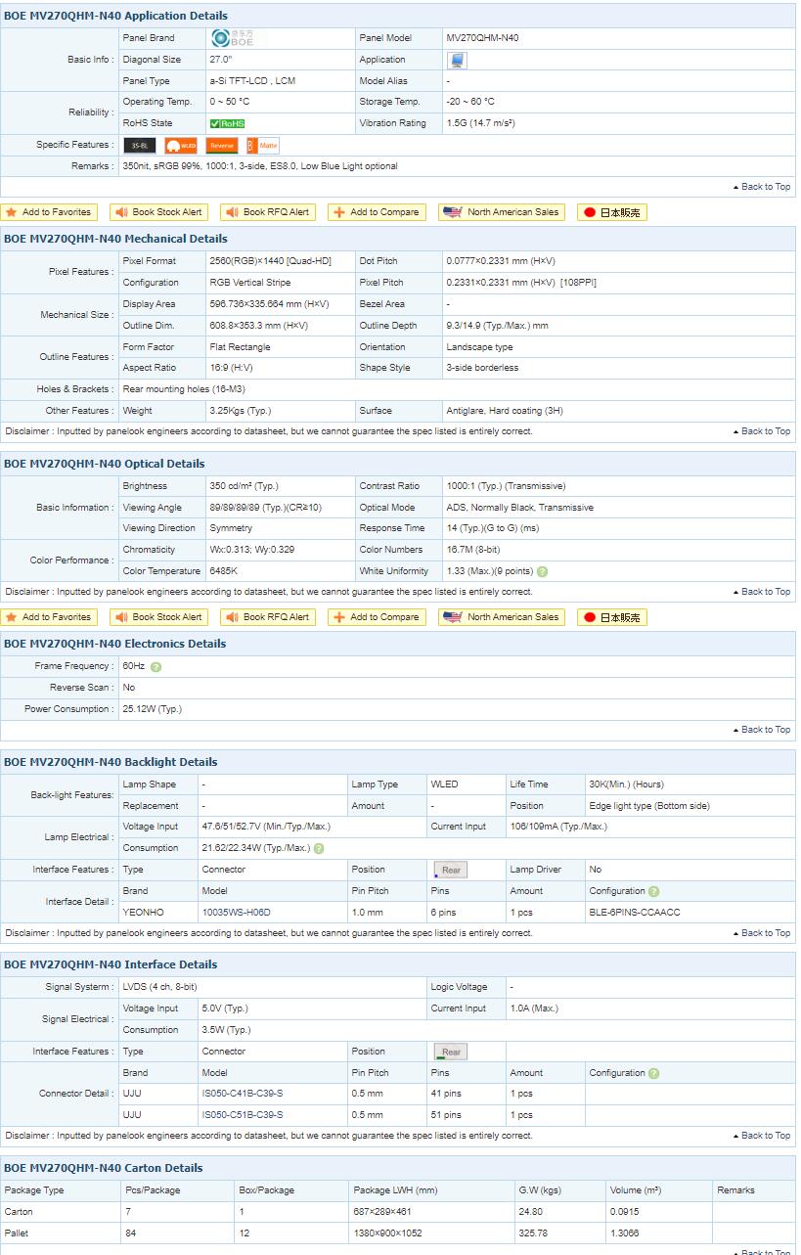801x1255 pixels.
Task: Click the Reverse feature icon
Action: 222,146
